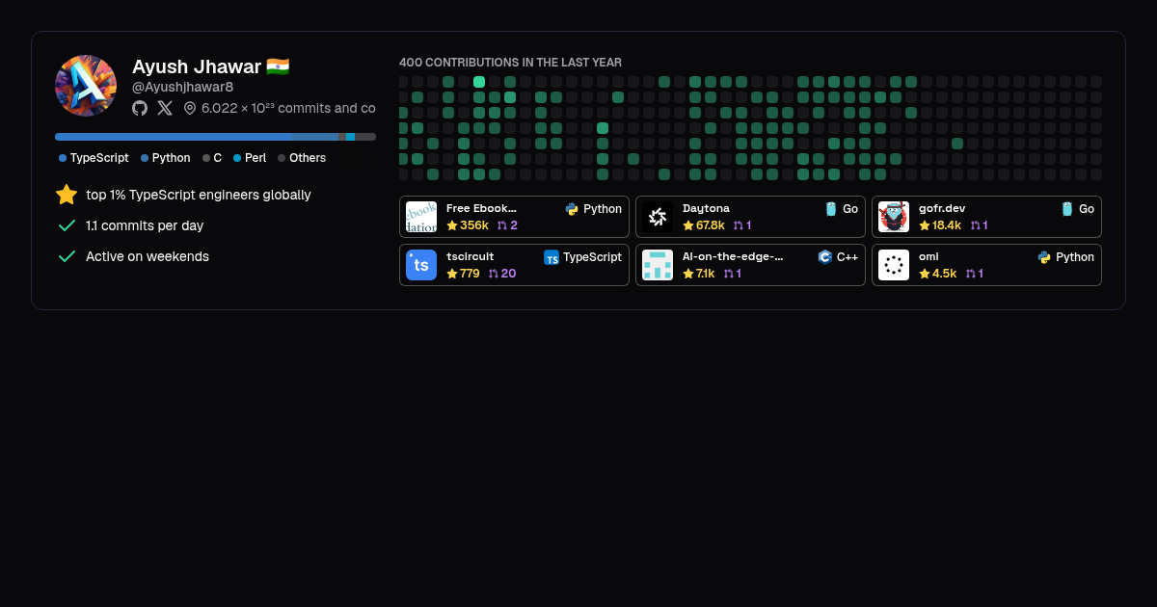Click the Python icon in the omi card
1157x607 pixels.
tap(1044, 257)
